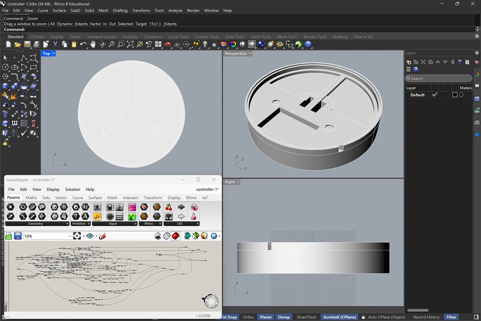Click the new layer icon in Layers panel

[409, 62]
